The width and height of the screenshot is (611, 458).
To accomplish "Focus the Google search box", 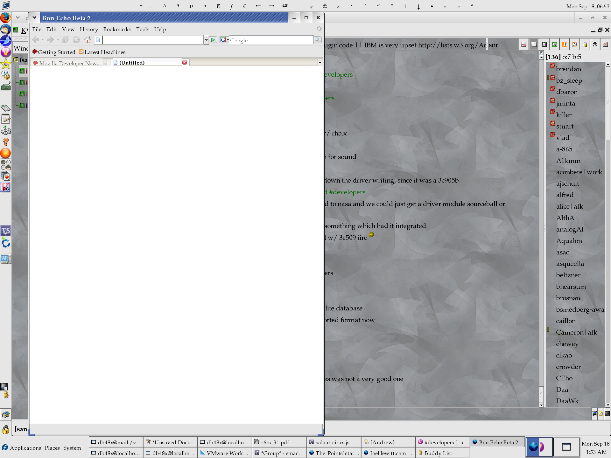I will (271, 40).
